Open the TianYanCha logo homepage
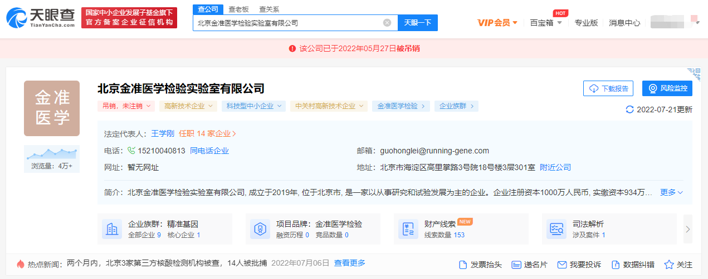 tap(40, 19)
